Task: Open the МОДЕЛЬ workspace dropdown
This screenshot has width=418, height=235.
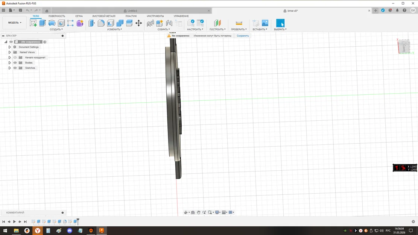Action: (x=15, y=23)
